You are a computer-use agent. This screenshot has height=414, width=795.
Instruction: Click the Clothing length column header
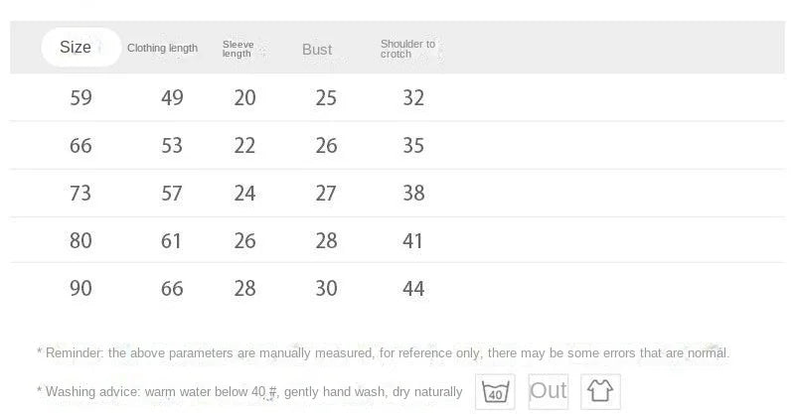[x=162, y=48]
